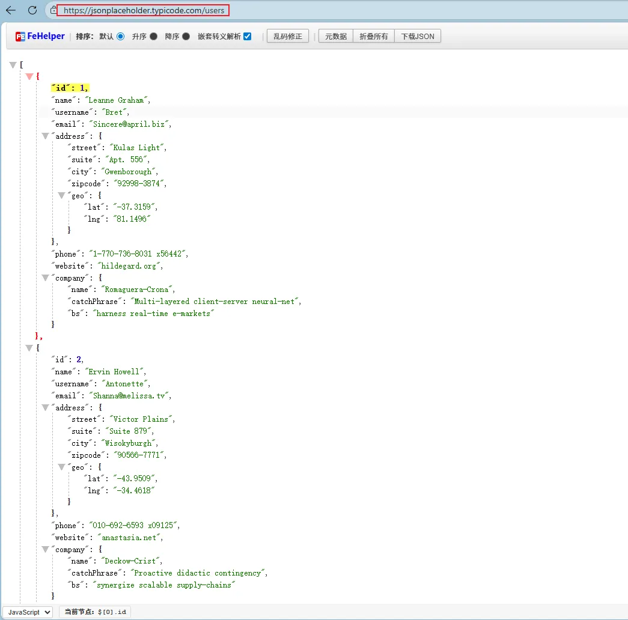Click the site lock icon in address bar

click(53, 10)
